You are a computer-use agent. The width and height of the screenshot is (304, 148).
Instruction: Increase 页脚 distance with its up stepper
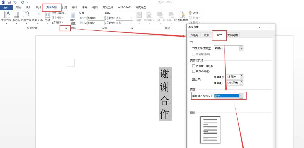[241, 82]
